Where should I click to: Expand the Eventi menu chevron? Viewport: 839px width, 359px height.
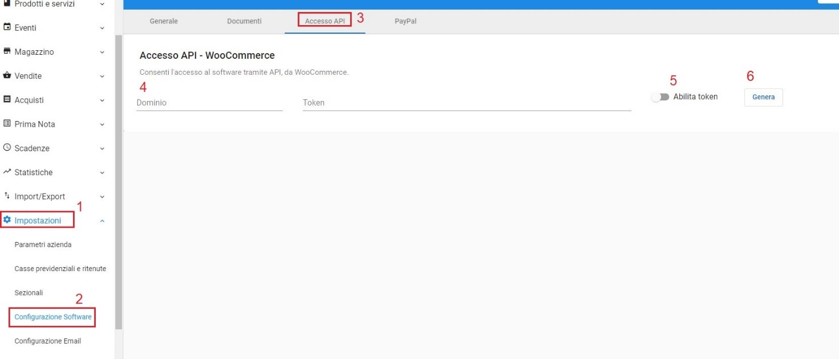pos(102,28)
